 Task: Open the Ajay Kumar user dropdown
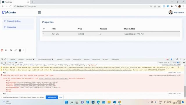tap(176, 12)
